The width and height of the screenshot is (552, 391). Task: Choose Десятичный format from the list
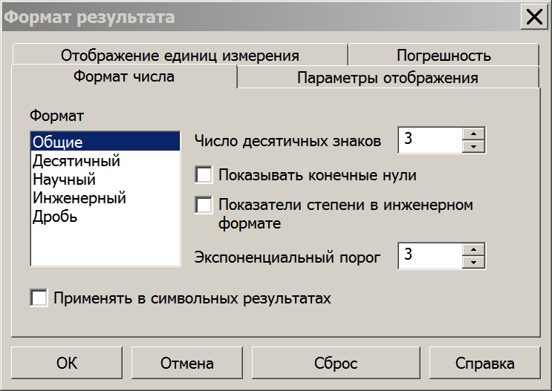click(x=105, y=161)
